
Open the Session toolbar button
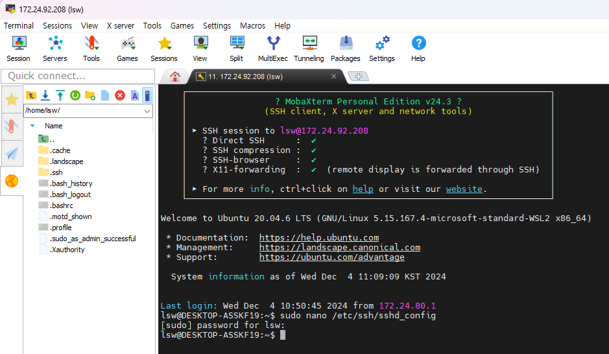[18, 49]
